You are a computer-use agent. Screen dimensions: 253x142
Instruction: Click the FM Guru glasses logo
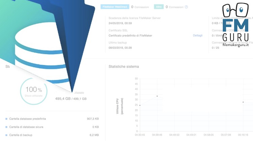(235, 10)
